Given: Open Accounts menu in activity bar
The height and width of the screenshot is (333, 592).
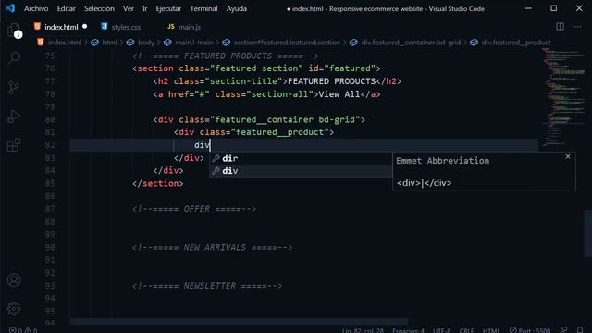Looking at the screenshot, I should 14,280.
